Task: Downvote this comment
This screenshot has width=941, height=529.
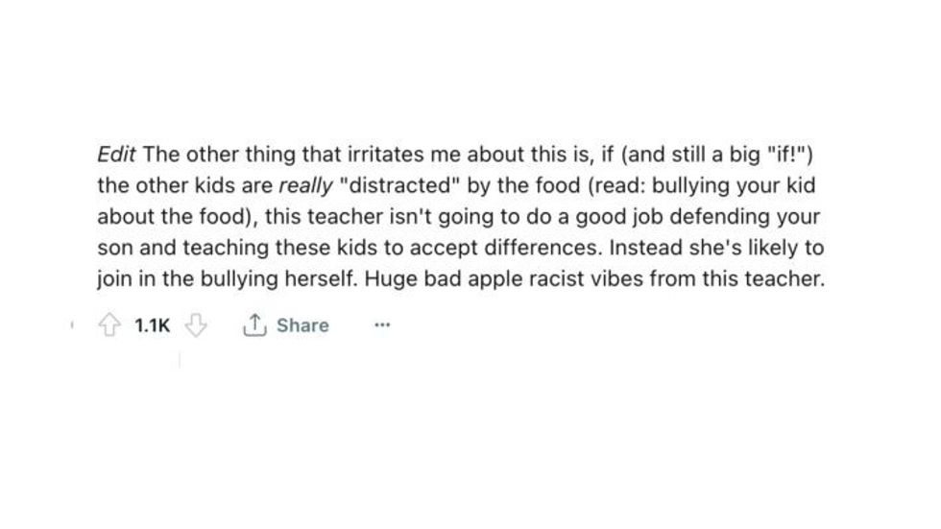Action: [x=196, y=325]
